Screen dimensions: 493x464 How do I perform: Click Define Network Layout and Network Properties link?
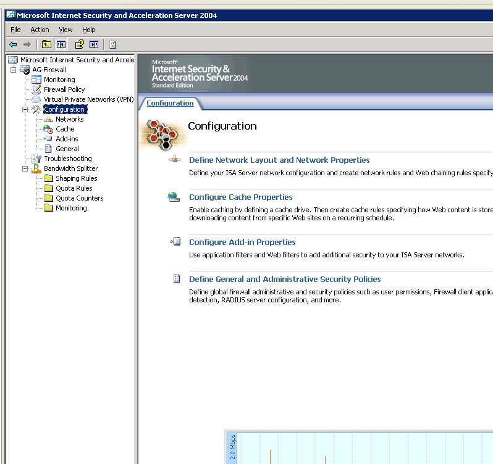coord(279,160)
